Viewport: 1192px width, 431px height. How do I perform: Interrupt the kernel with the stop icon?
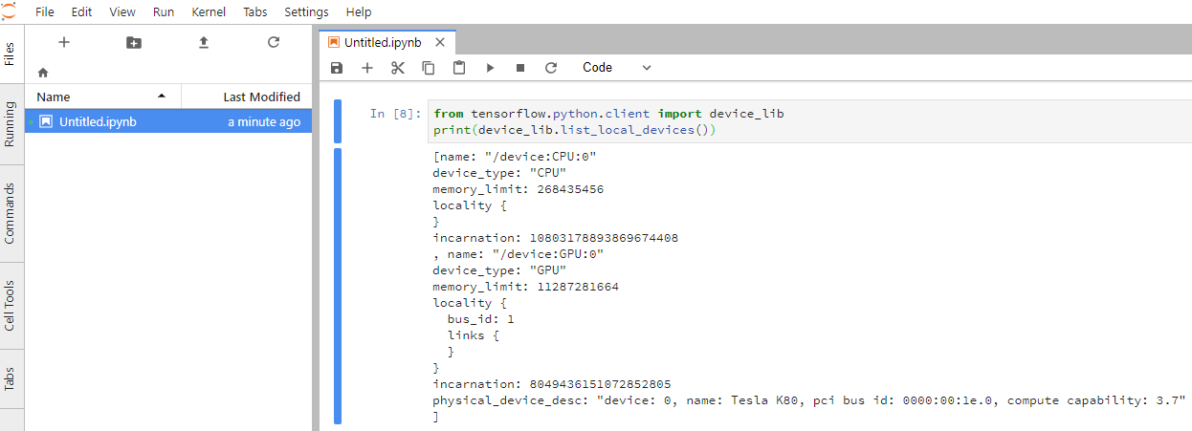[520, 68]
